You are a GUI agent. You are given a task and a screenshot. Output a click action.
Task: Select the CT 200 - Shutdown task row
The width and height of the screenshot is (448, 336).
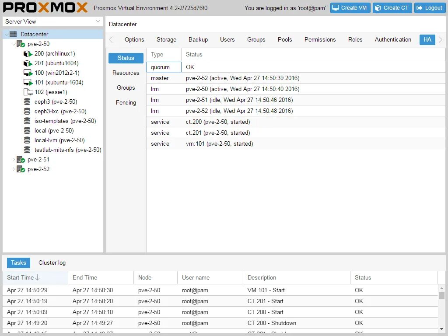coord(220,323)
